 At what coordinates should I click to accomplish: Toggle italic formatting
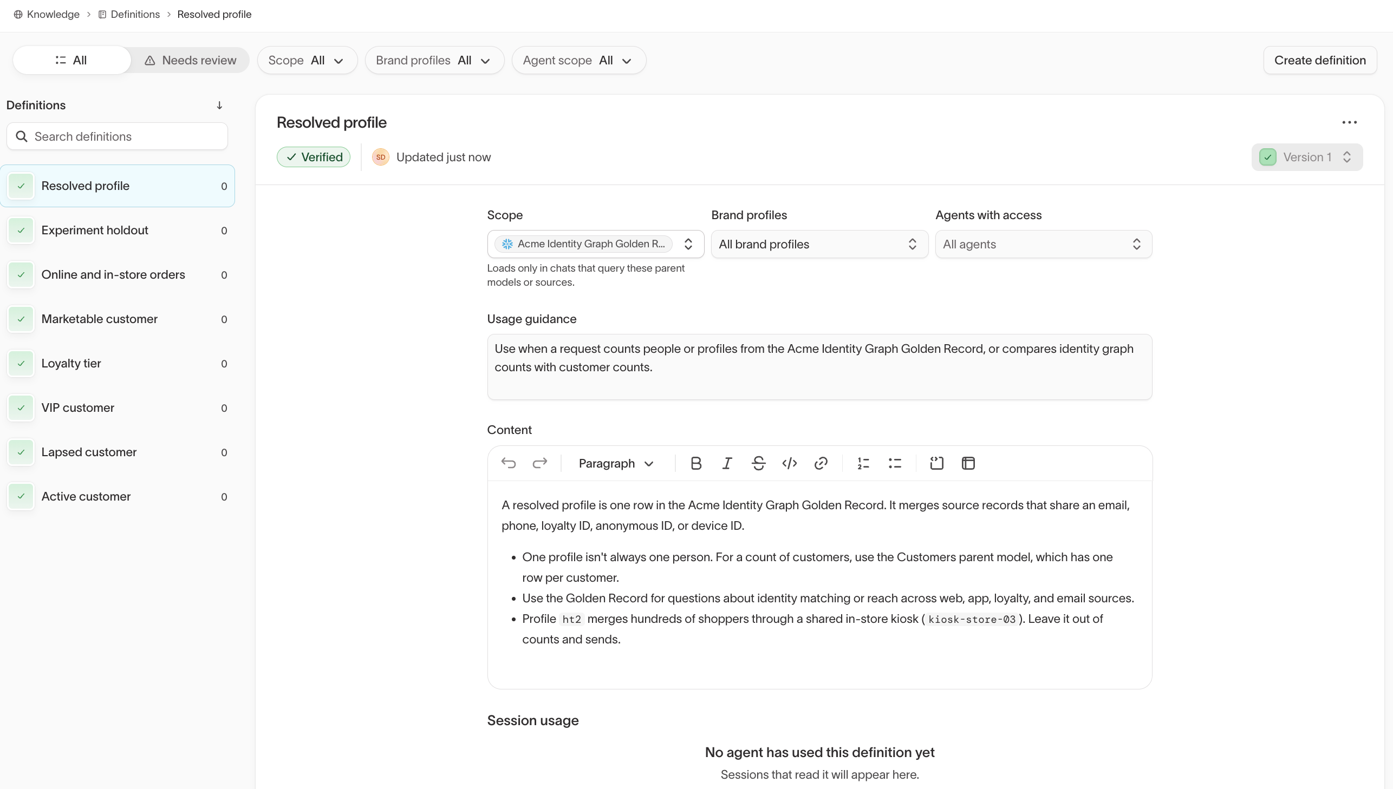[x=727, y=463]
